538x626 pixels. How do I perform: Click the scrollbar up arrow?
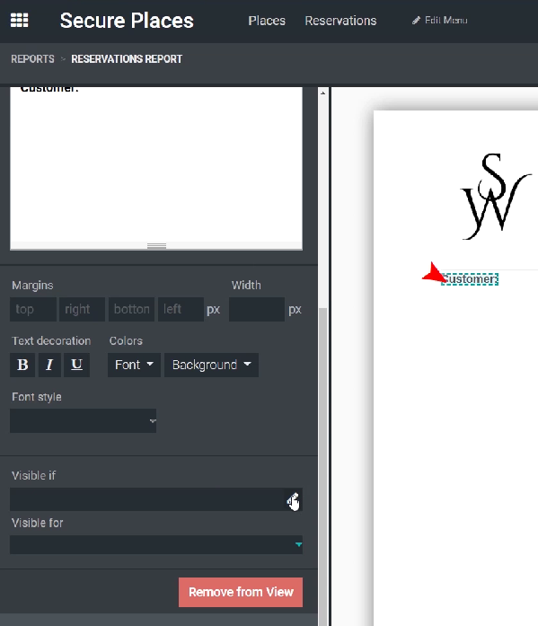(322, 93)
